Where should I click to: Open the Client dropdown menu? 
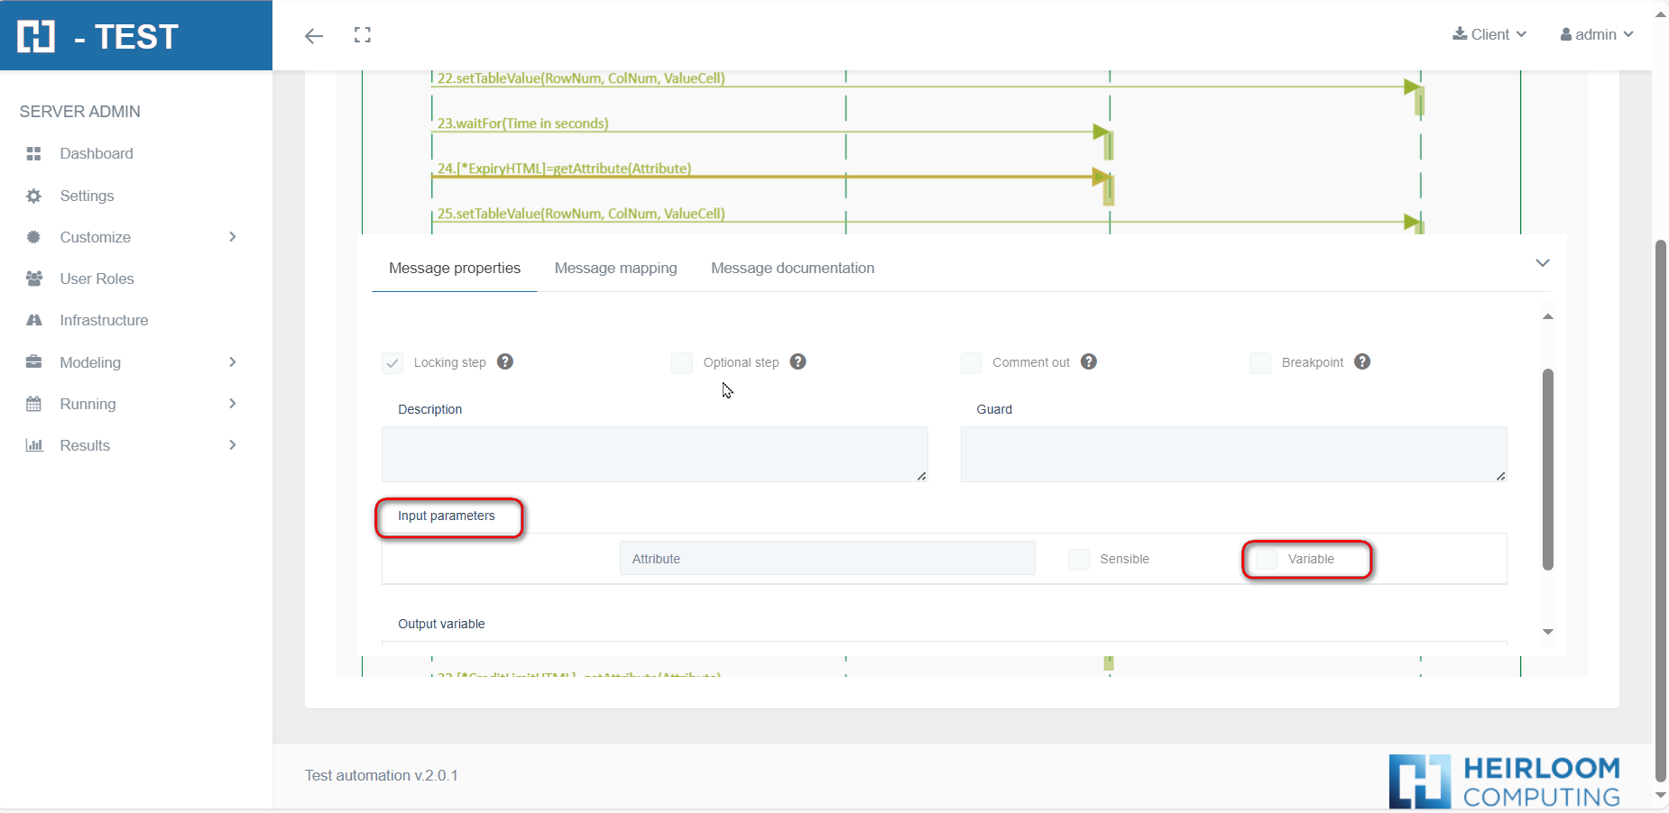[x=1489, y=34]
